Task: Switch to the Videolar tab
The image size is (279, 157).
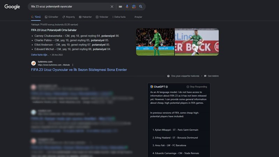Action: point(102,17)
